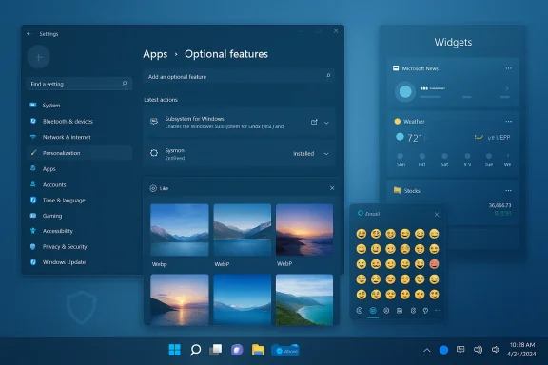This screenshot has width=548, height=365.
Task: Select the sun-over-water sunset thumbnail
Action: [x=180, y=299]
